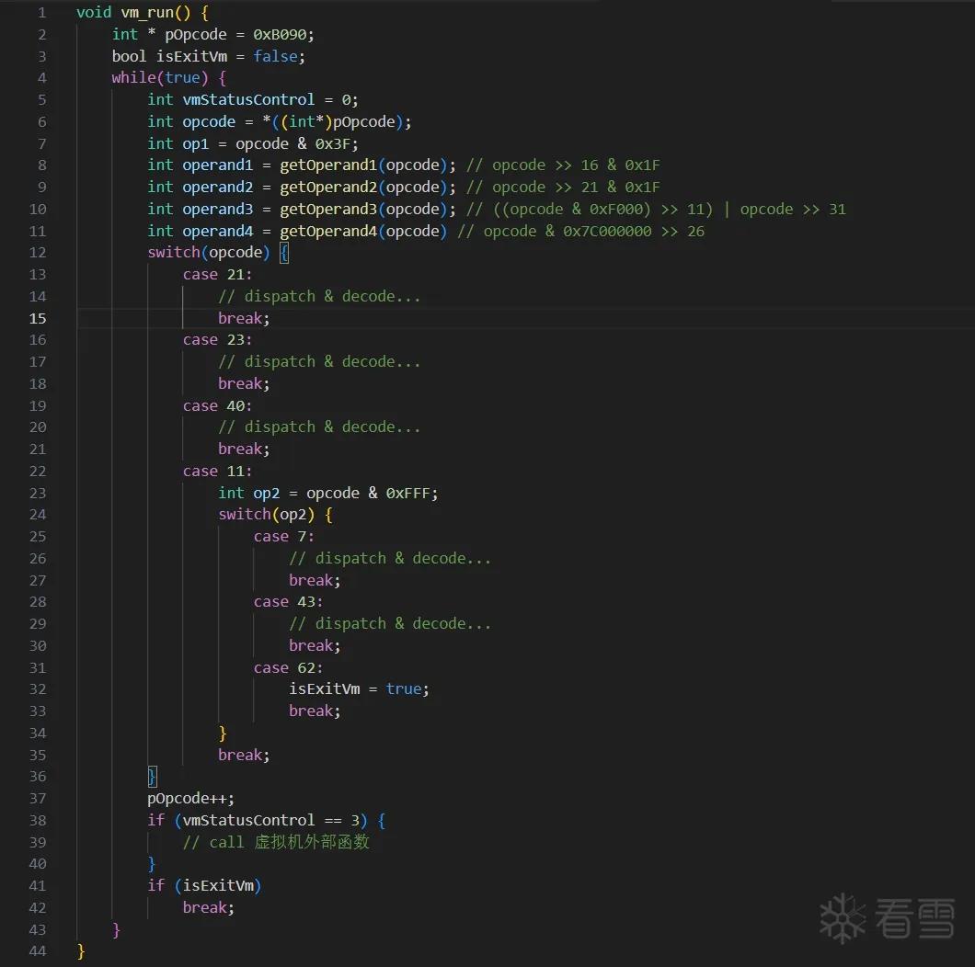Image resolution: width=975 pixels, height=967 pixels.
Task: Click the break statement on line 18
Action: [244, 384]
